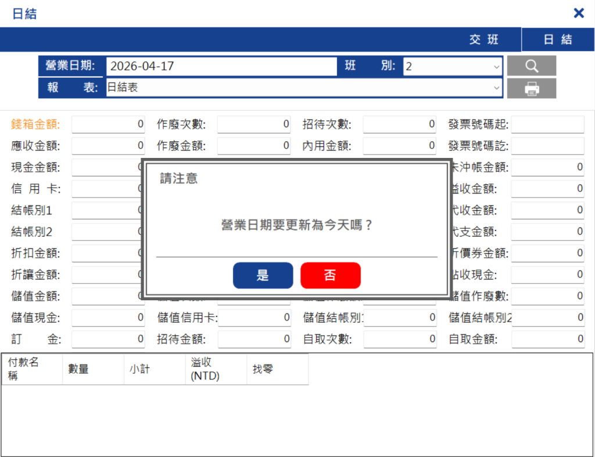Click the printer icon button
Screen dimensions: 595x457
tap(532, 89)
